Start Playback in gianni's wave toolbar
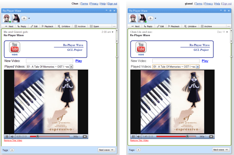234x155 pixels. [174, 26]
